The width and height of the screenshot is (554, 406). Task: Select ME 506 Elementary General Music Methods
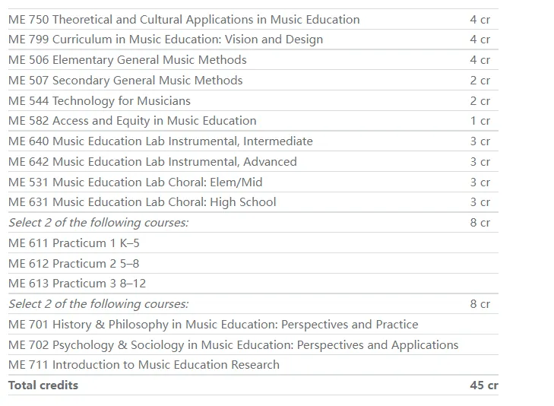coord(127,60)
